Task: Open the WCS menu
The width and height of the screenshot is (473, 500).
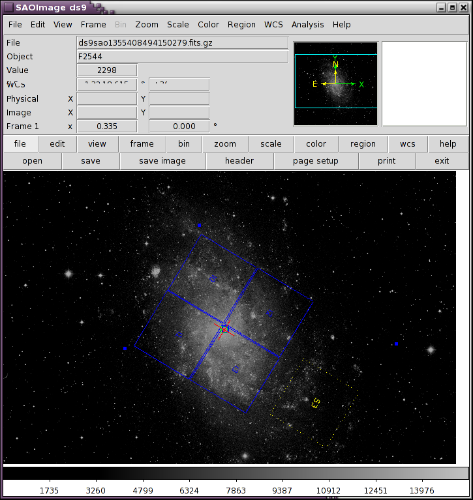Action: pos(273,25)
